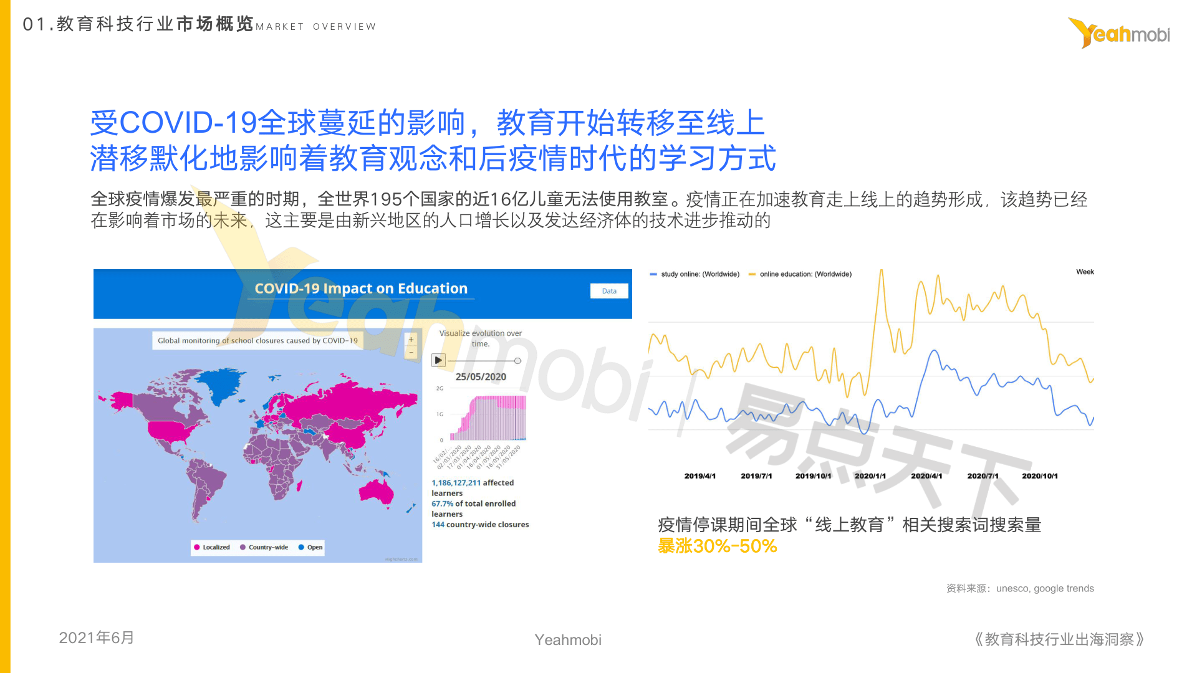Click the 25/05/2020 date label

481,377
